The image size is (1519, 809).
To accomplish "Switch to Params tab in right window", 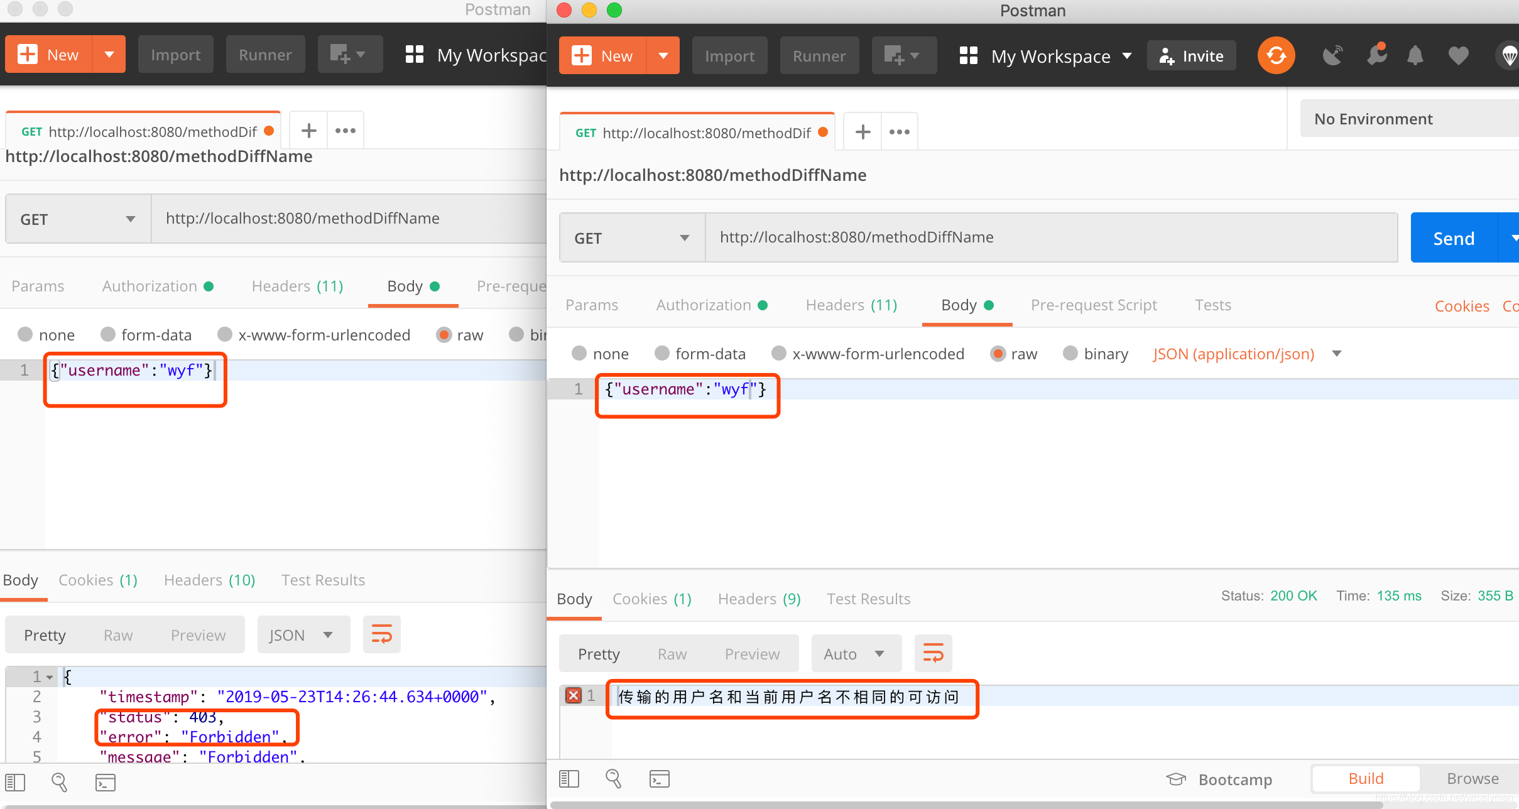I will [x=592, y=305].
